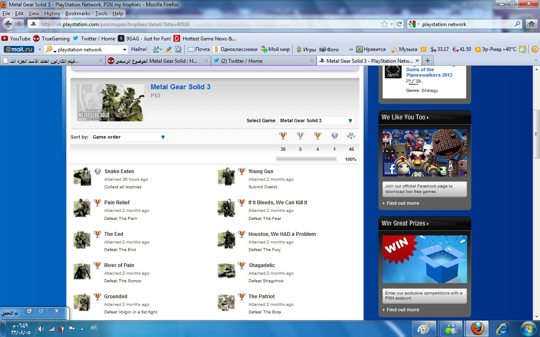Click the Young Gun trophy image

click(227, 177)
